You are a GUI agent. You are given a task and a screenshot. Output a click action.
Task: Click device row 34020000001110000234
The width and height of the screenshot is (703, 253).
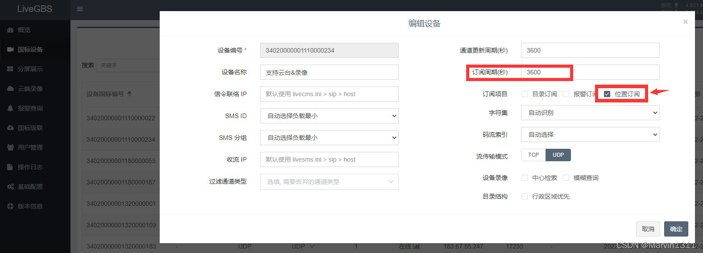pos(121,139)
